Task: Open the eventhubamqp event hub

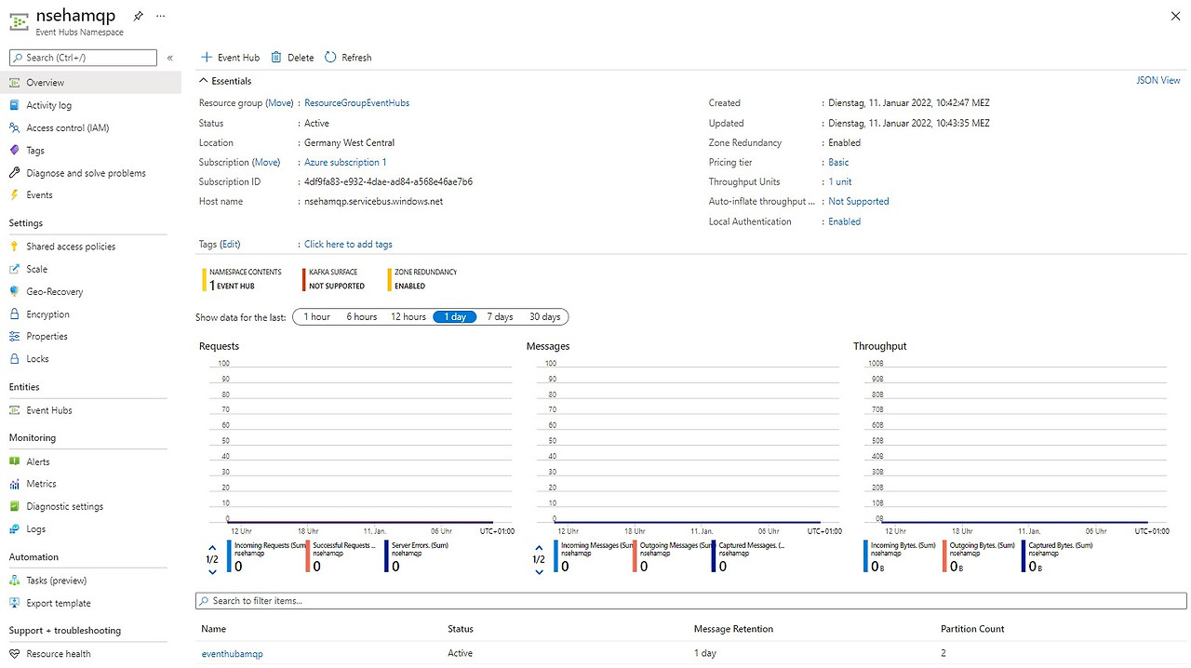Action: coord(232,653)
